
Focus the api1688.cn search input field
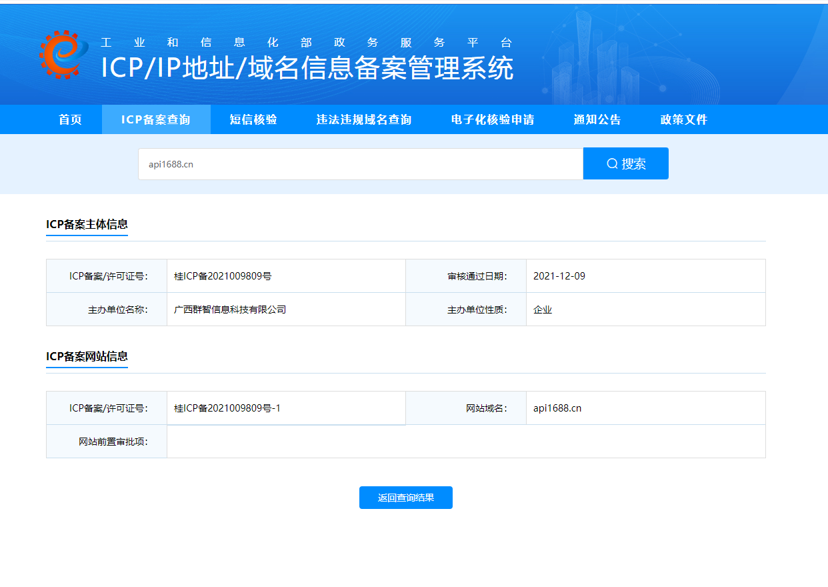coord(360,164)
